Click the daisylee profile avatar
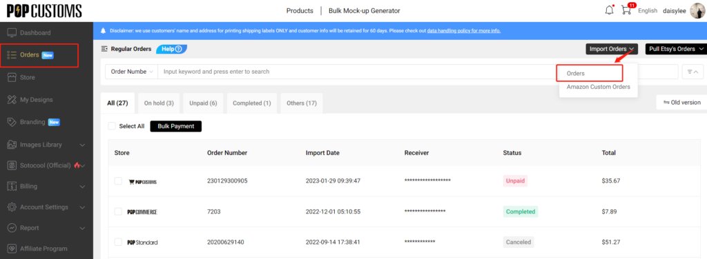Viewport: 707px width, 259px height. 697,10
